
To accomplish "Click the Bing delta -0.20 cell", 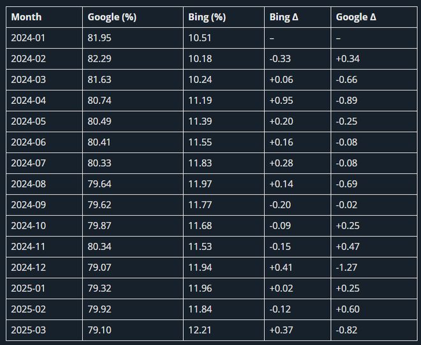I will tap(297, 205).
